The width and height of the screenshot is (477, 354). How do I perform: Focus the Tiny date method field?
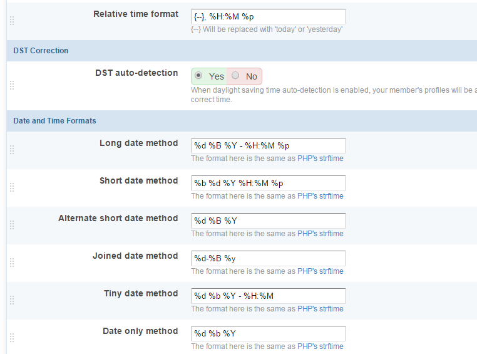tap(269, 296)
